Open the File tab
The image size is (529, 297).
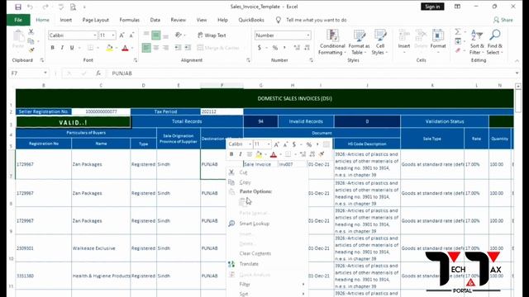click(18, 20)
